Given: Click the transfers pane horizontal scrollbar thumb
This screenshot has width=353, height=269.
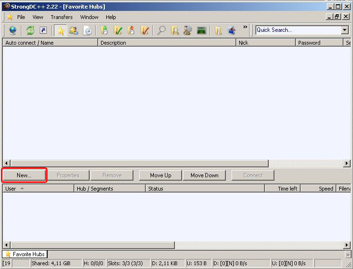Looking at the screenshot, I should [x=92, y=245].
